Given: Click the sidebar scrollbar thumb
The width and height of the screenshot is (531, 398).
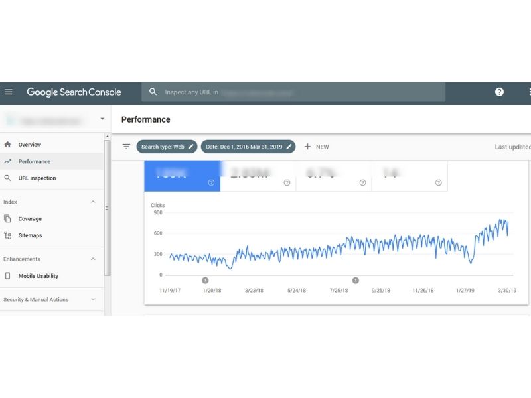Looking at the screenshot, I should tap(107, 208).
